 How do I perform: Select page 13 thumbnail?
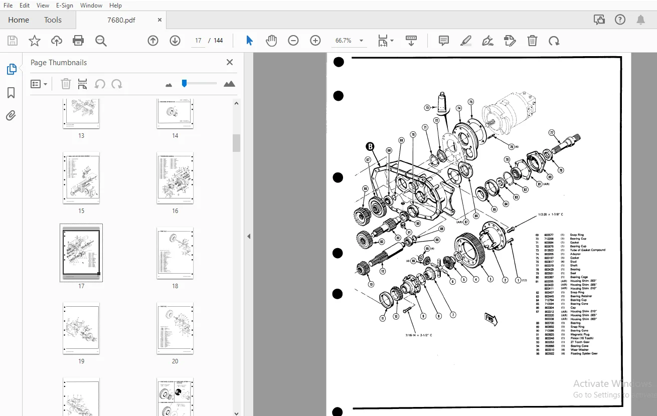pyautogui.click(x=81, y=114)
